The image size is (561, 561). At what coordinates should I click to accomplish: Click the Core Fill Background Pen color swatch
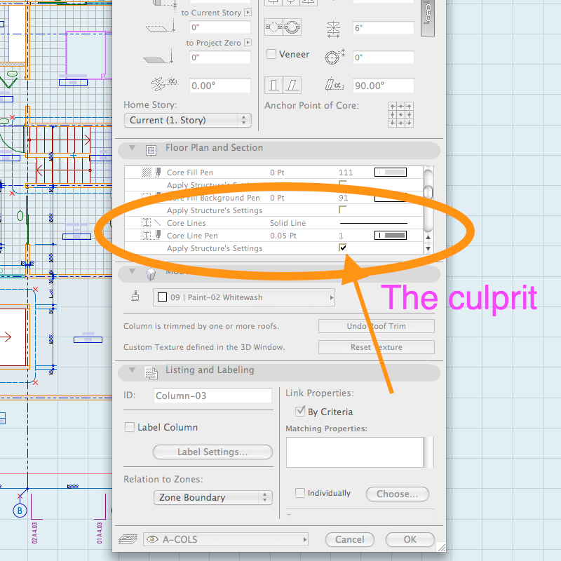pos(391,198)
